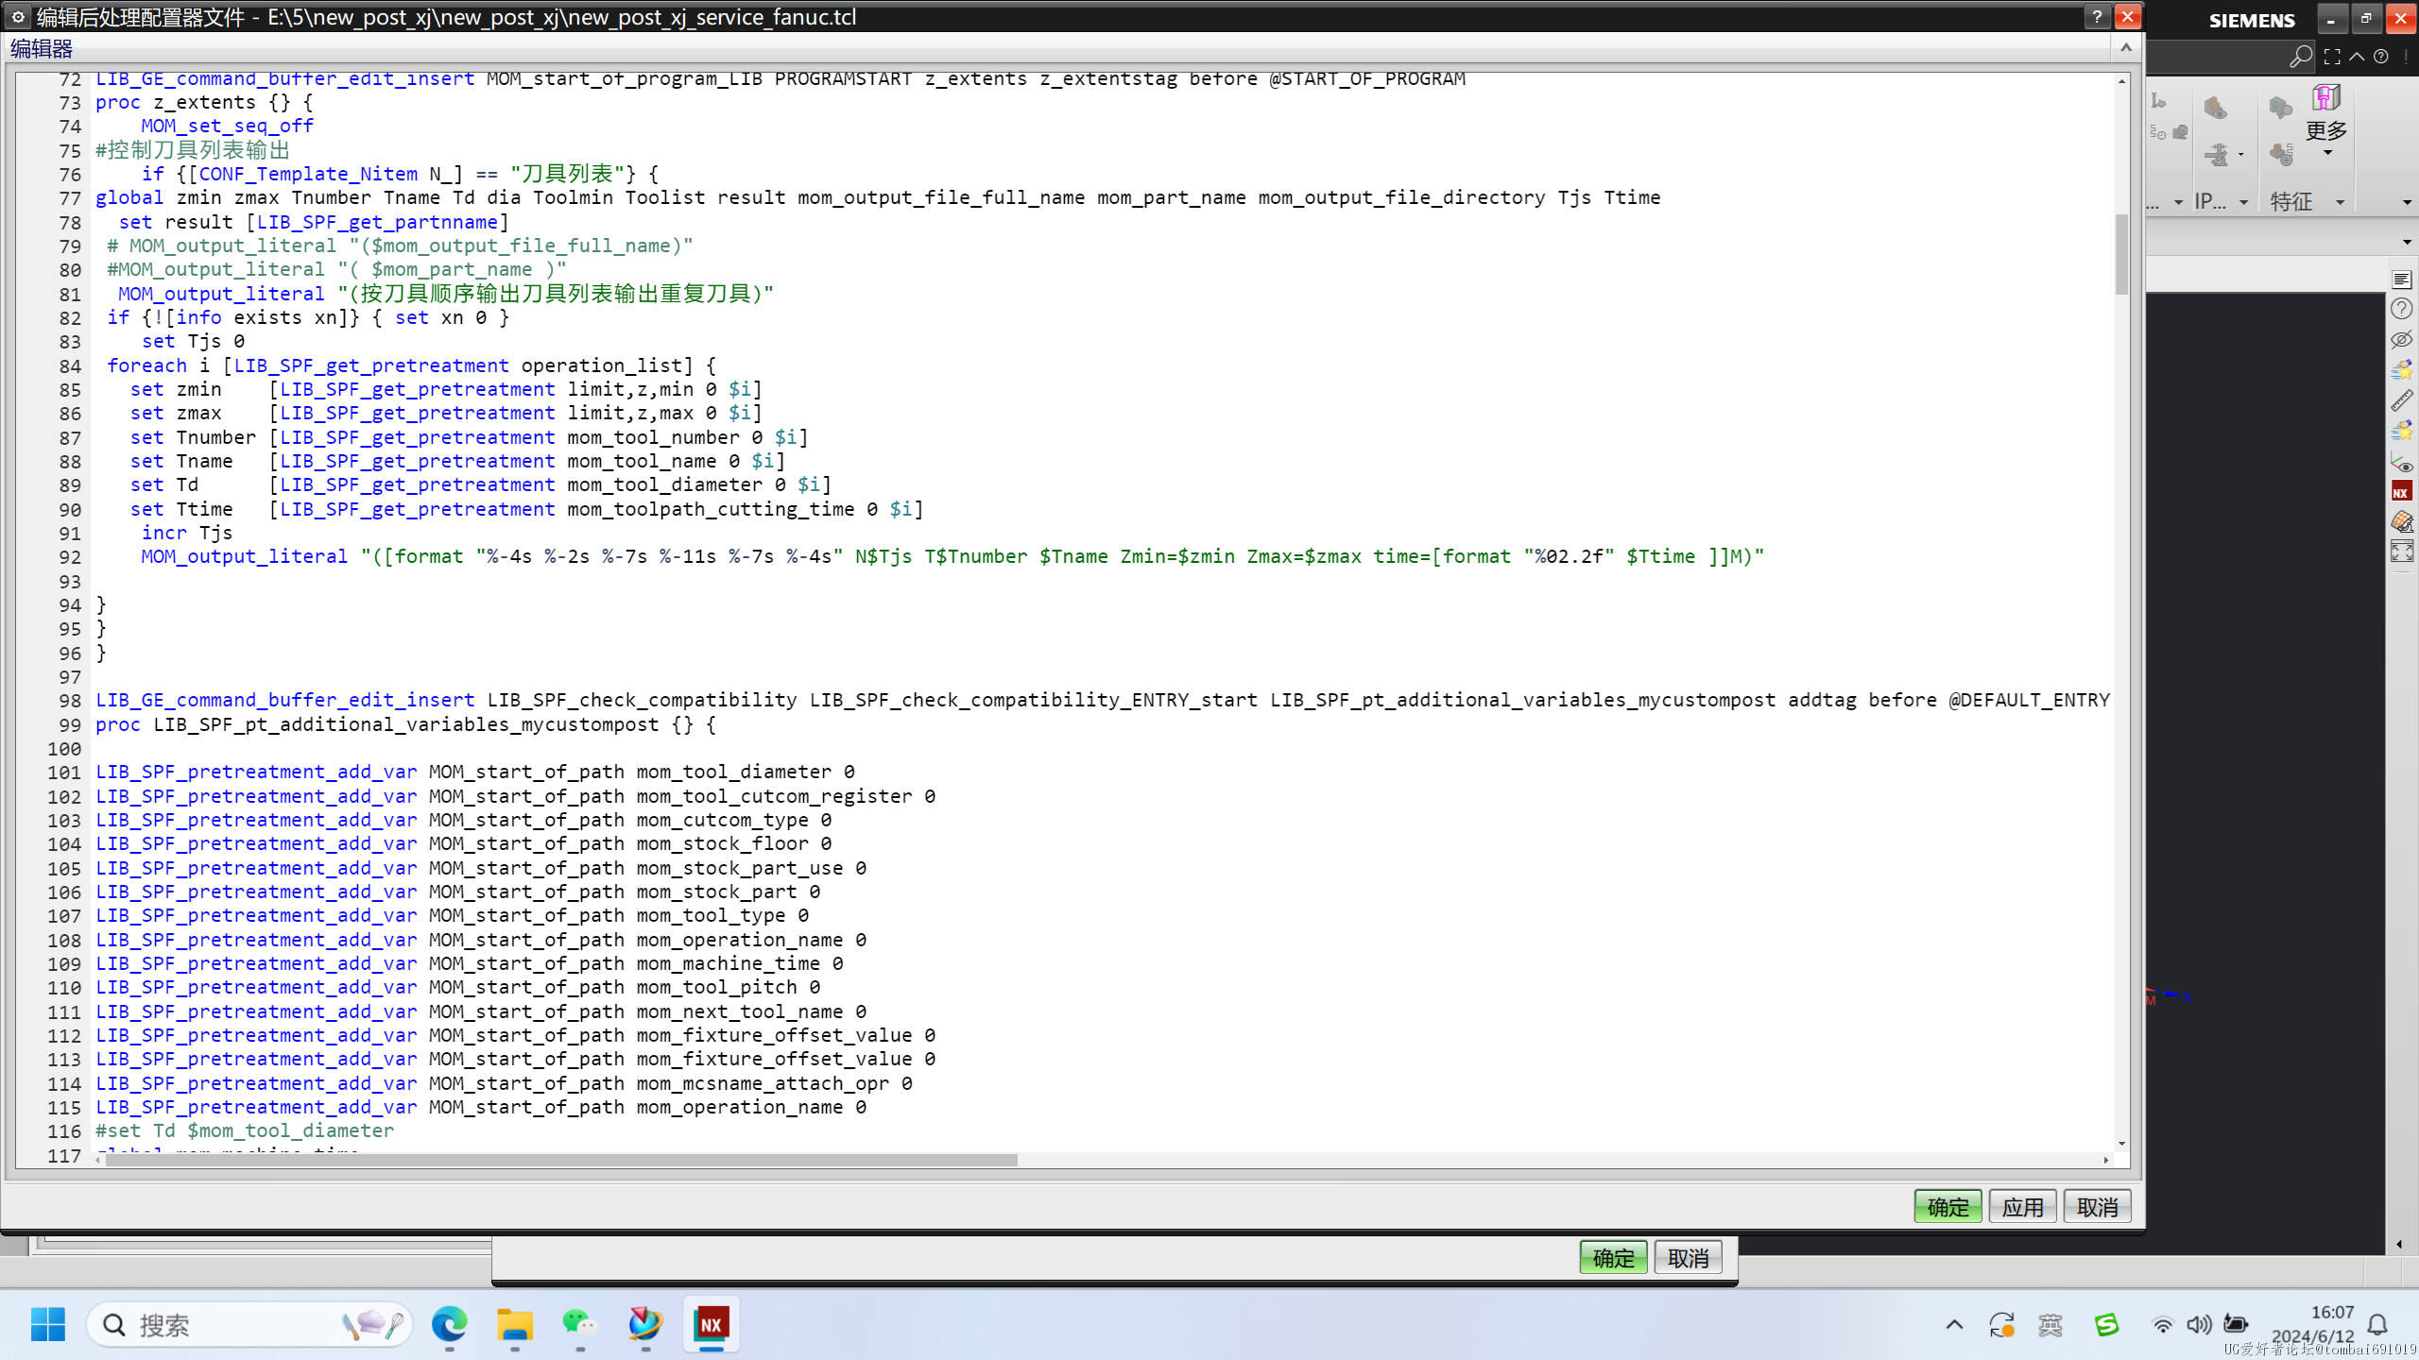The width and height of the screenshot is (2419, 1360).
Task: Click scroll-right arrow of horizontal scrollbar
Action: [x=2105, y=1160]
